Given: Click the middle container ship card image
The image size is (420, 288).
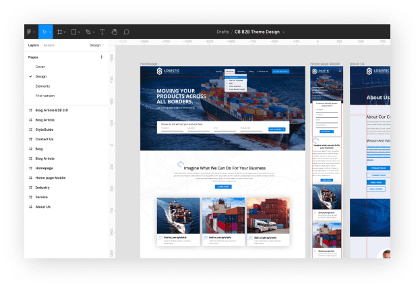Looking at the screenshot, I should pos(223,216).
